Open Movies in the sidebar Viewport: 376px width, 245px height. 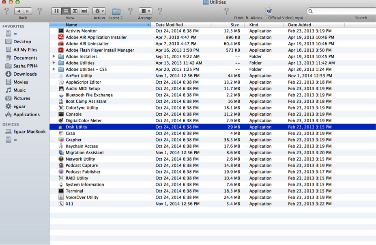[21, 82]
